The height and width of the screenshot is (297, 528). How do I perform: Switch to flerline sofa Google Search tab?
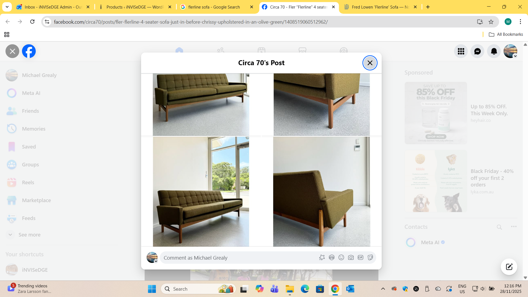214,7
